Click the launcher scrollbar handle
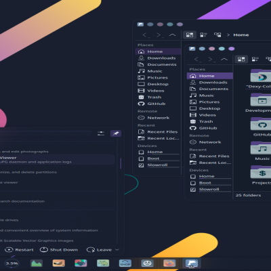The image size is (271, 271). pos(121,163)
